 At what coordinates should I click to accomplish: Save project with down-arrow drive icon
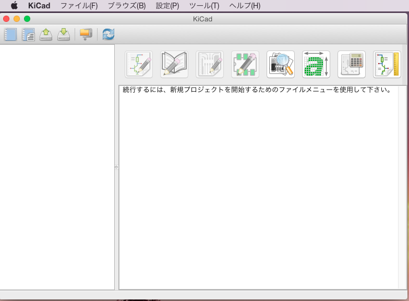64,34
